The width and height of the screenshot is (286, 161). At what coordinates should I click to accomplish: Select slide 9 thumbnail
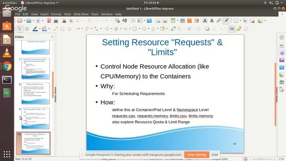(x=35, y=118)
